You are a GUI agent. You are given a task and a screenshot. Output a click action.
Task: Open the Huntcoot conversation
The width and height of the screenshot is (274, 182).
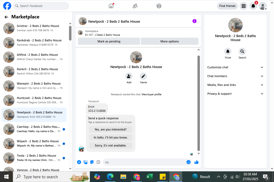click(34, 100)
